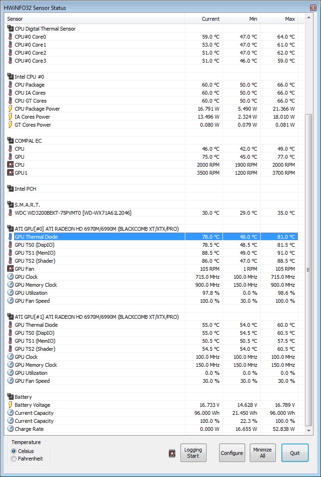Click the vertical scrollbar thumb
321x477 pixels.
(309, 270)
